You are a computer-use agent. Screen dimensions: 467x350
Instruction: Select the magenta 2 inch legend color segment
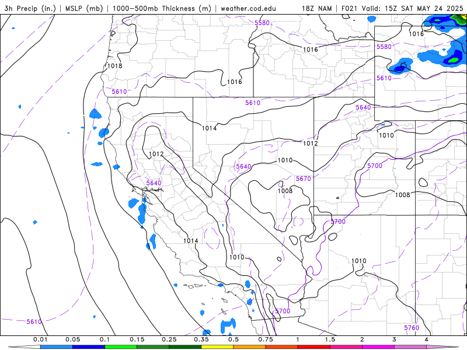pyautogui.click(x=378, y=347)
